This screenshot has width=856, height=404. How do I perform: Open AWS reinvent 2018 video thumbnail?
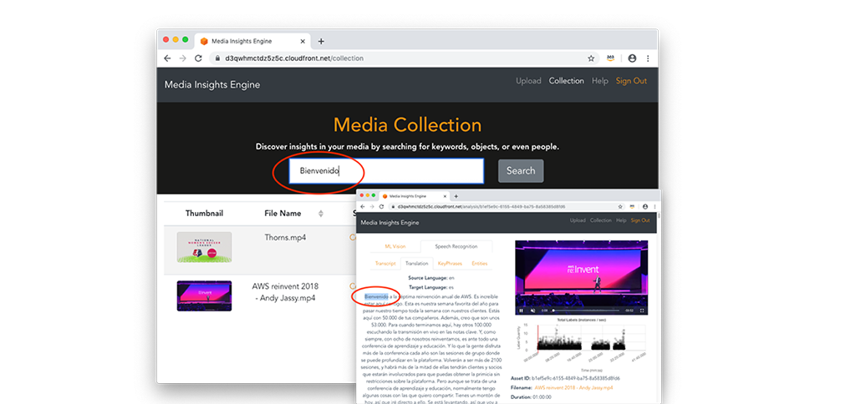point(204,296)
